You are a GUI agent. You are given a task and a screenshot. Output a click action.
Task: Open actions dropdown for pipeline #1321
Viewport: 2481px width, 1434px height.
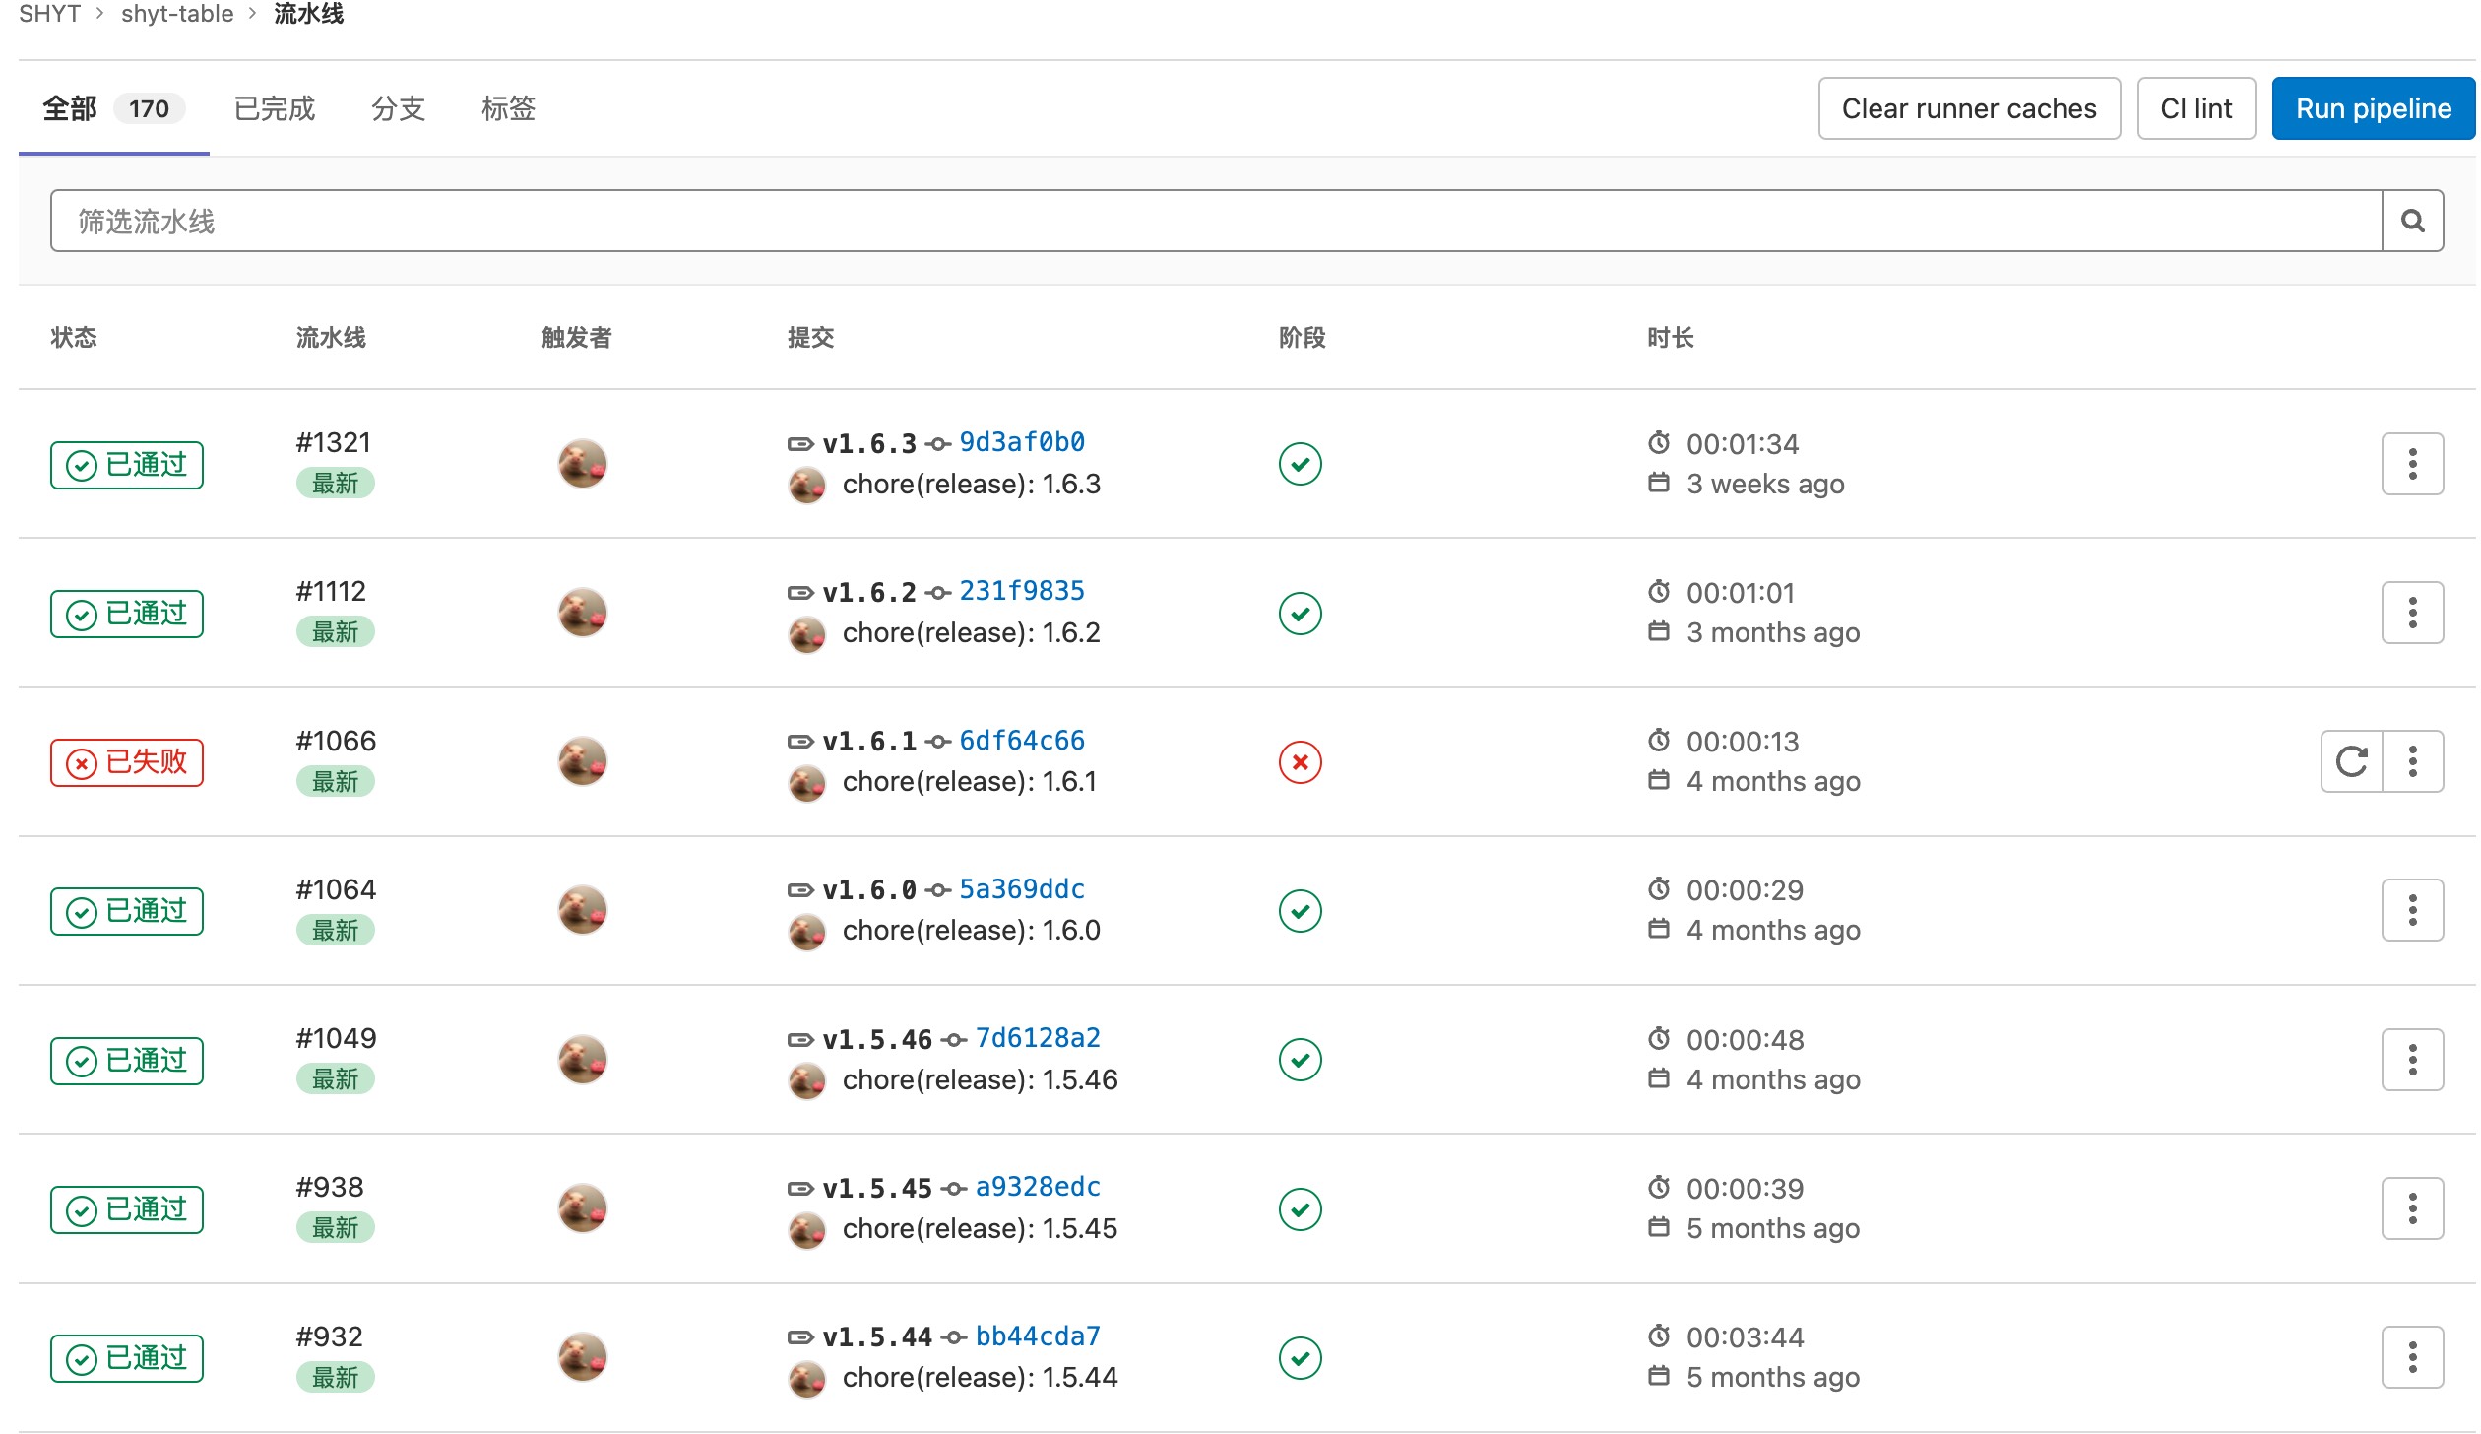pos(2412,464)
